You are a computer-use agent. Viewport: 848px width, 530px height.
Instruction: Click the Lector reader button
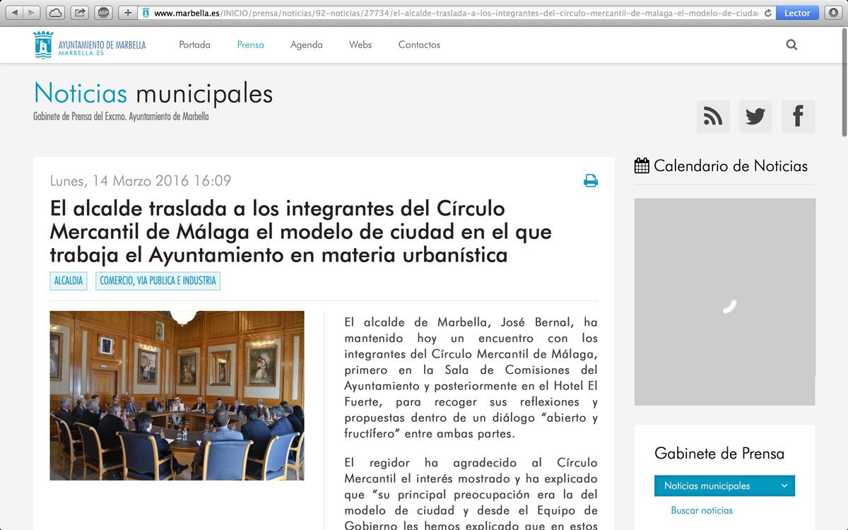(797, 13)
